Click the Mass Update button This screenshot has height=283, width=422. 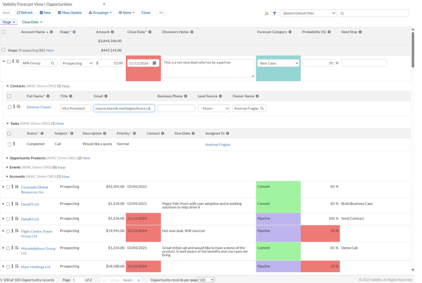[x=70, y=13]
